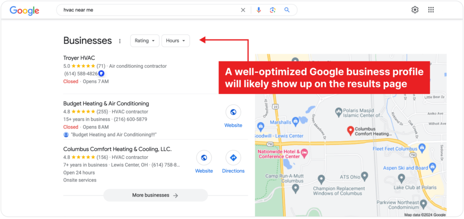Click Parkview Northeast Condominium map pin
This screenshot has height=219, width=464.
(424, 204)
